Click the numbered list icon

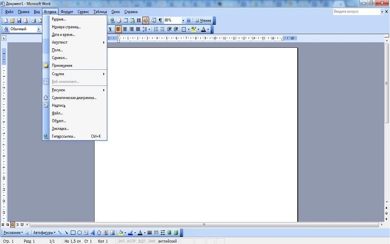click(x=156, y=29)
